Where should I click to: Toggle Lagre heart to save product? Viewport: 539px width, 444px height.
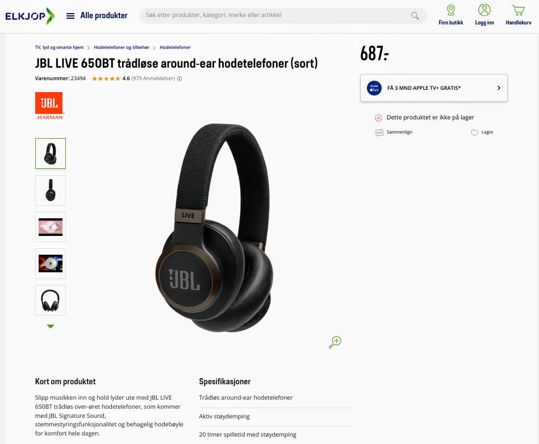click(482, 132)
